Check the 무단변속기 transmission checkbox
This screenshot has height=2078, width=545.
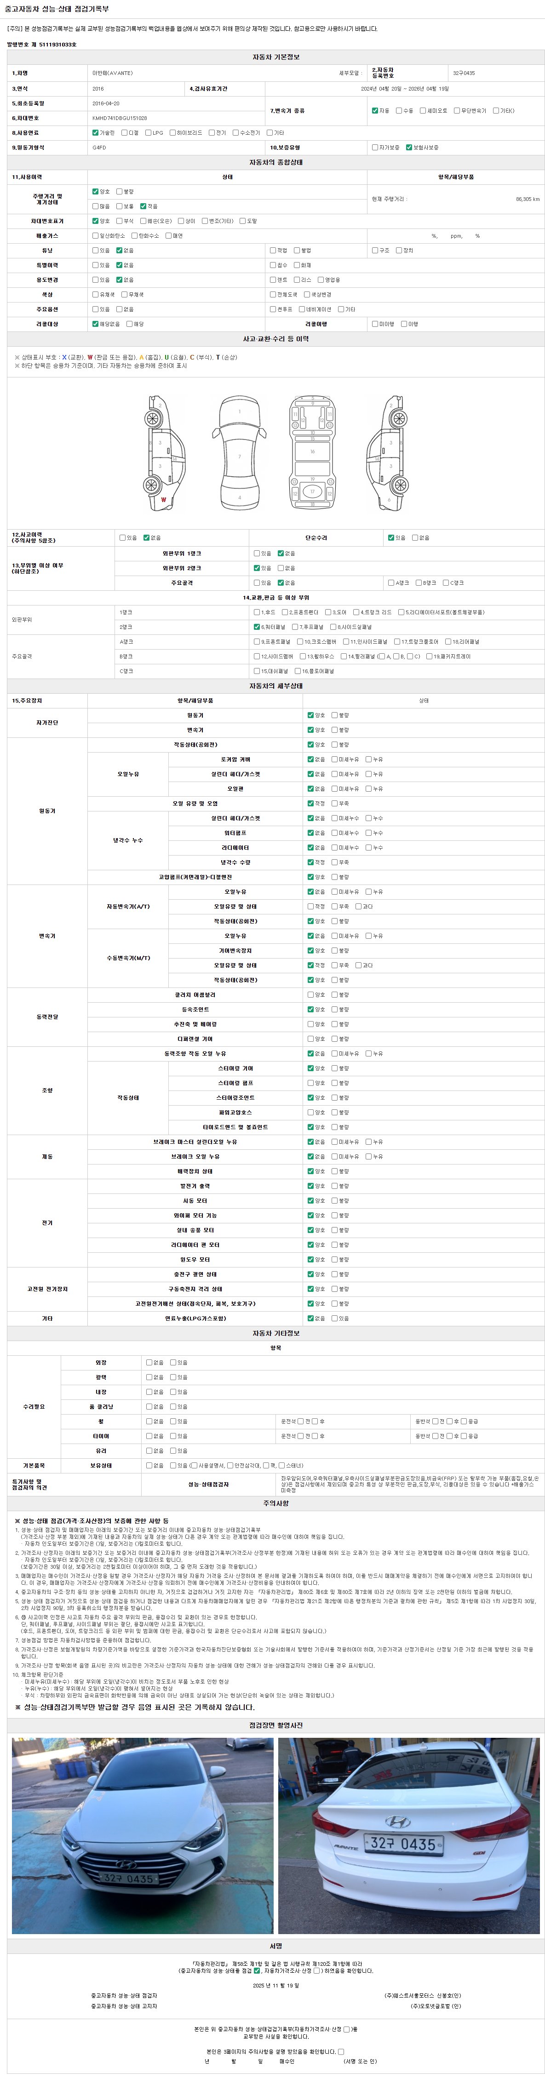coord(457,110)
